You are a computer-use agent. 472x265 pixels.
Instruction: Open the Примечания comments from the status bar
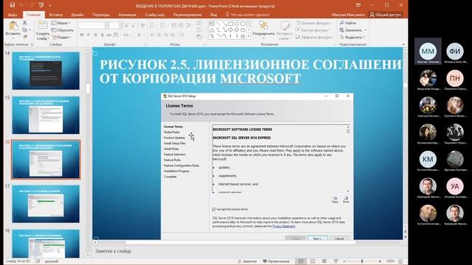[x=276, y=261]
